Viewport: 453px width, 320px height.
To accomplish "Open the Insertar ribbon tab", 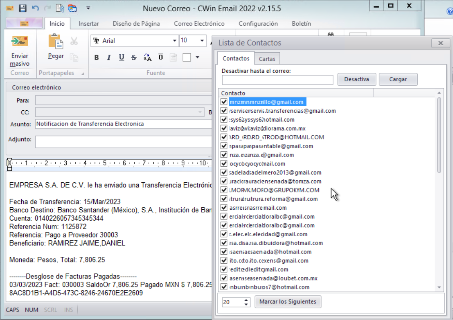I will coord(89,24).
